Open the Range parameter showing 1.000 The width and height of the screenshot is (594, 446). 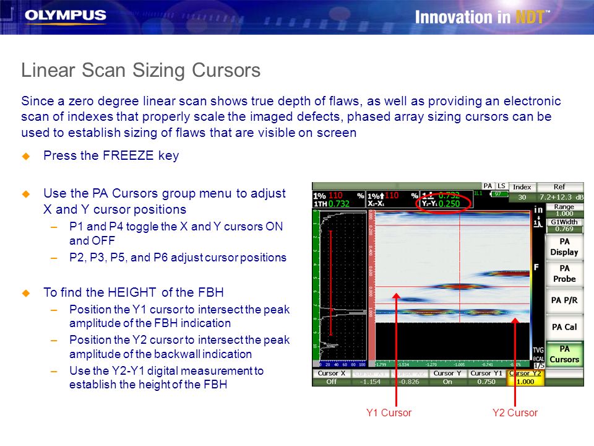[564, 210]
